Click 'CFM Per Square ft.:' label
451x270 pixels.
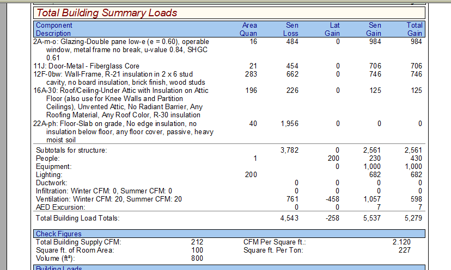pos(275,242)
